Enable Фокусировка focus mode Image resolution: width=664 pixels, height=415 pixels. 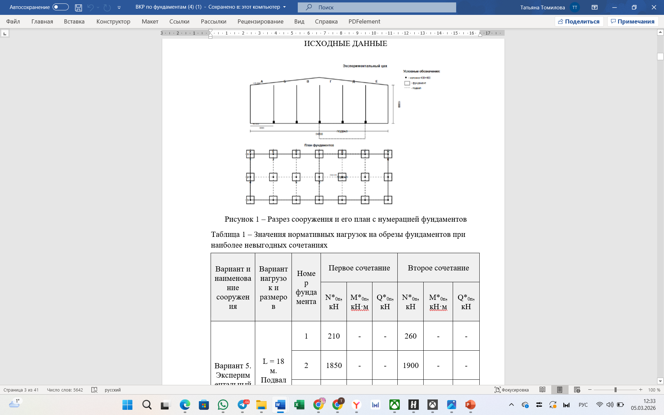[x=511, y=390]
